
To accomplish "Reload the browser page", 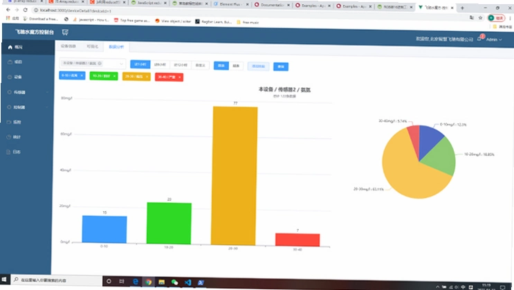I will point(25,10).
